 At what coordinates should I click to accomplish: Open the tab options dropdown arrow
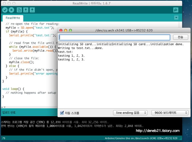(x=176, y=18)
